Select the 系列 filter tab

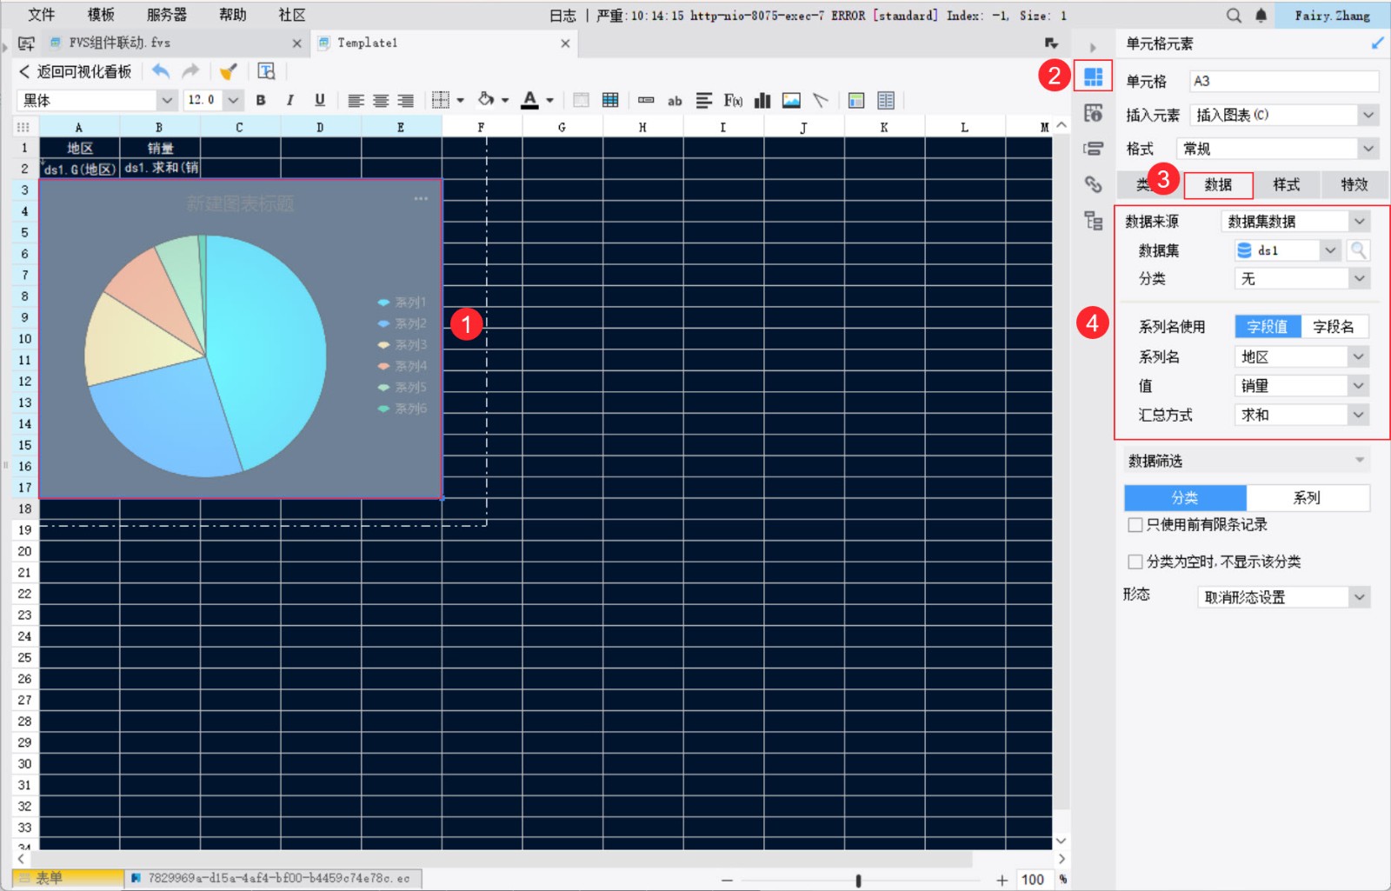point(1308,497)
